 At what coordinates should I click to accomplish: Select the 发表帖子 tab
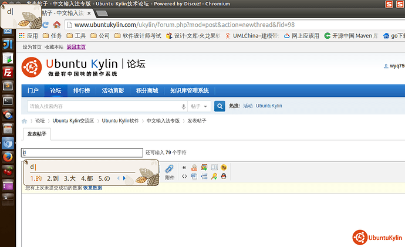(36, 134)
